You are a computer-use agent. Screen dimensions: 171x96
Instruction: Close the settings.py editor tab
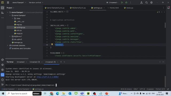click(104, 8)
